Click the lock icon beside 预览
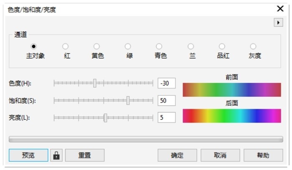Image resolution: width=292 pixels, height=170 pixels. (x=56, y=155)
